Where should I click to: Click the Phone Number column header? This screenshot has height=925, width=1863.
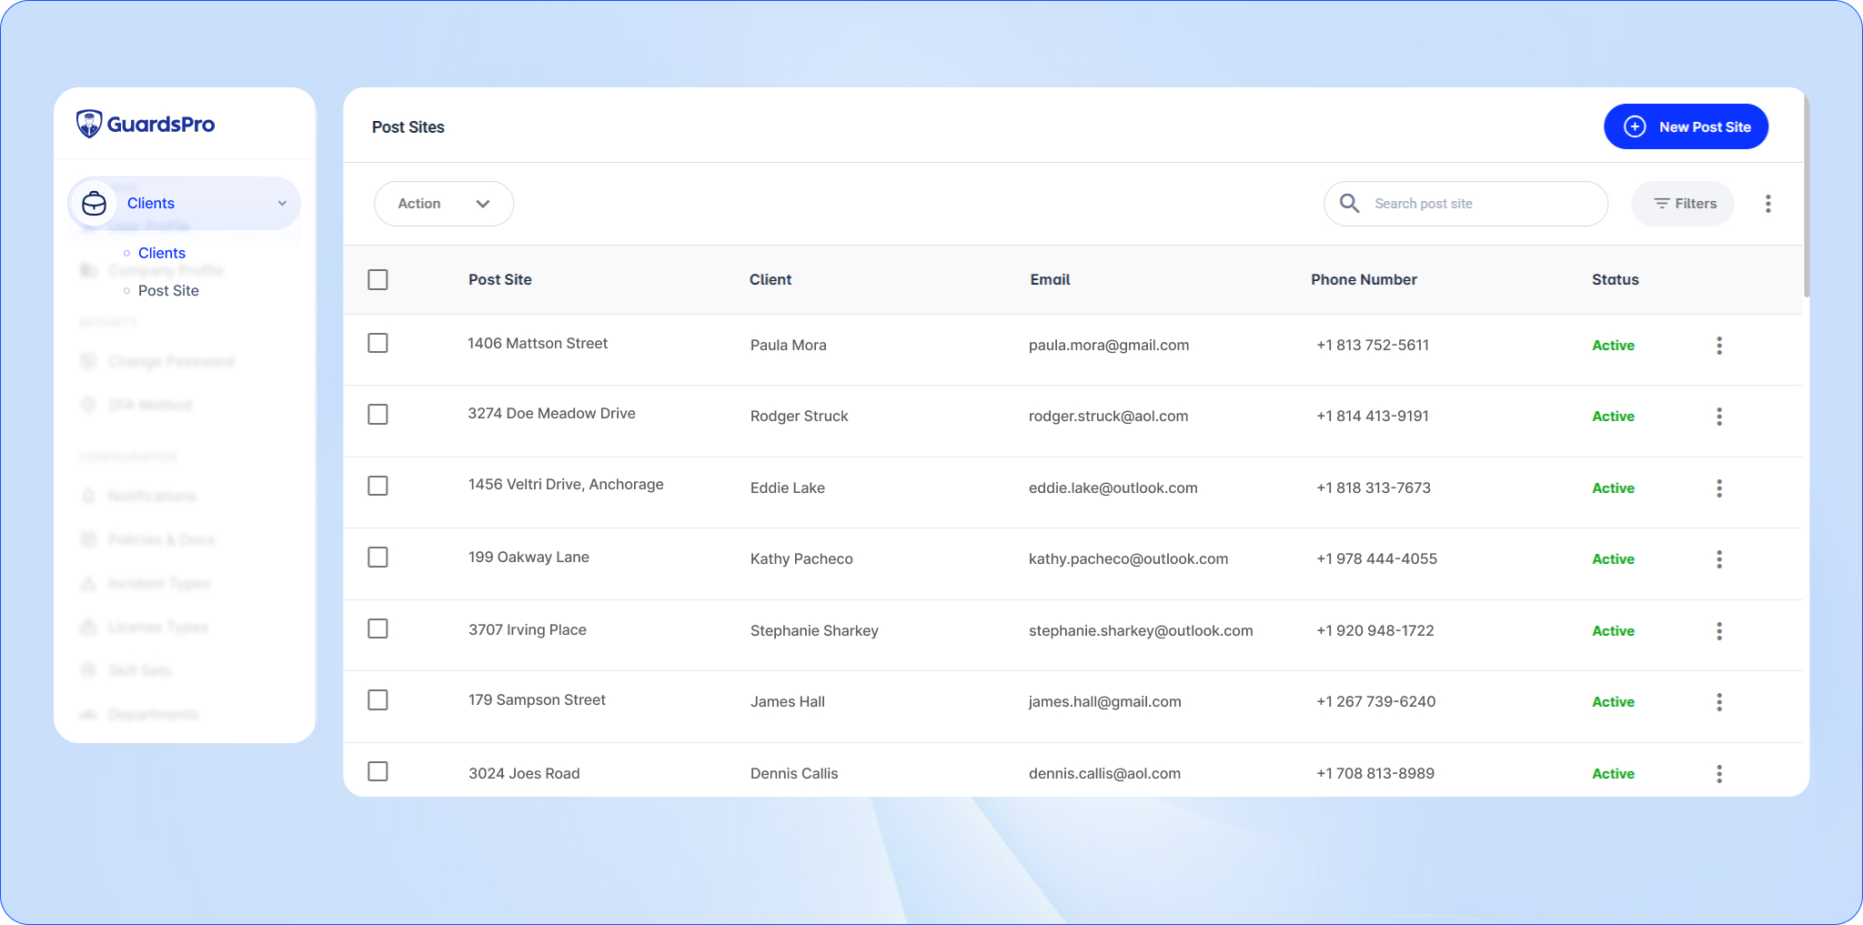coord(1364,280)
